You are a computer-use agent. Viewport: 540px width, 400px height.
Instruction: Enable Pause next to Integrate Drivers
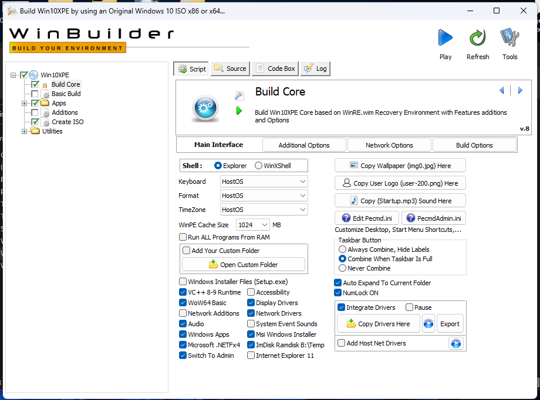coord(409,307)
